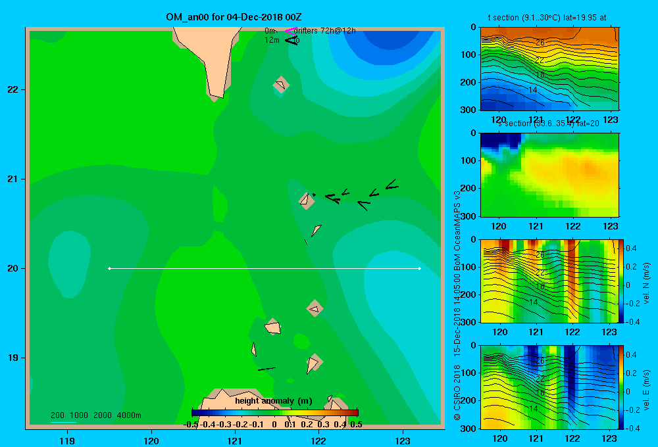Click latitude label 22 on main map

(x=13, y=90)
